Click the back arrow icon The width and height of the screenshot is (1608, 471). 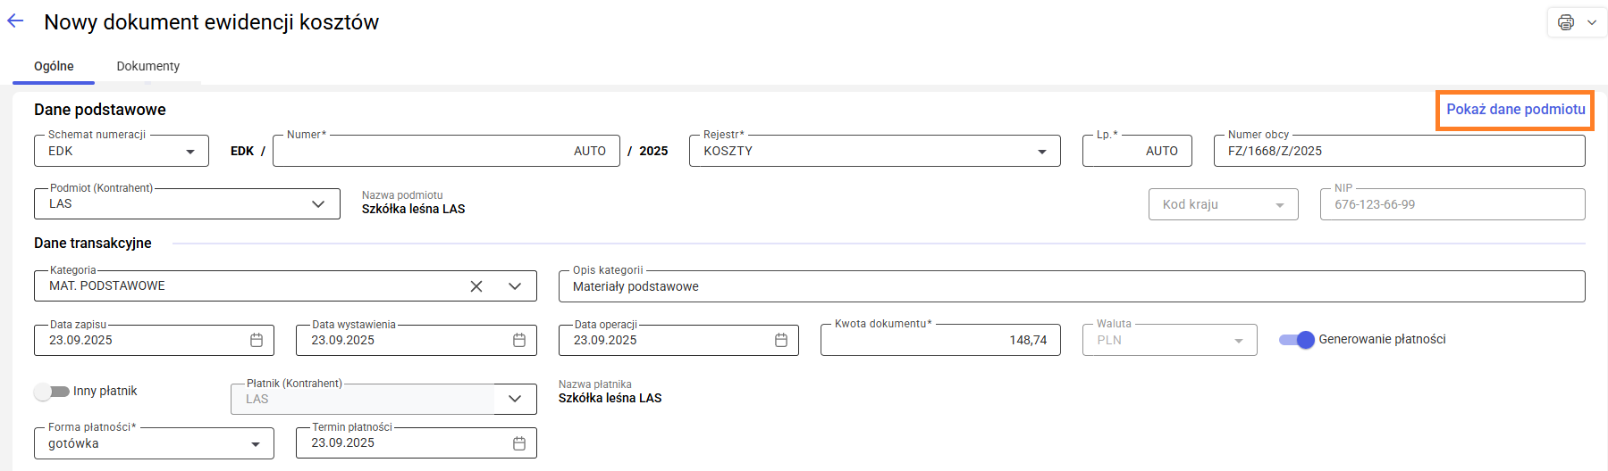pos(15,21)
